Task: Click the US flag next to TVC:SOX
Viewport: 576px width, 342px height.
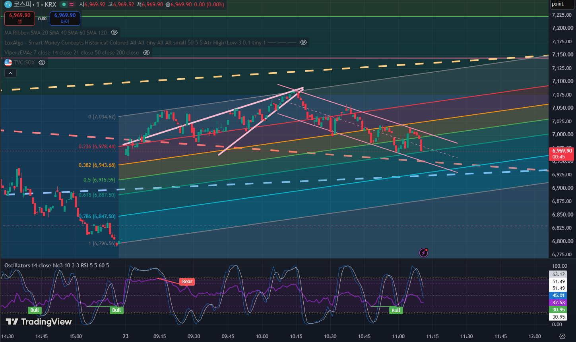Action: [x=8, y=62]
